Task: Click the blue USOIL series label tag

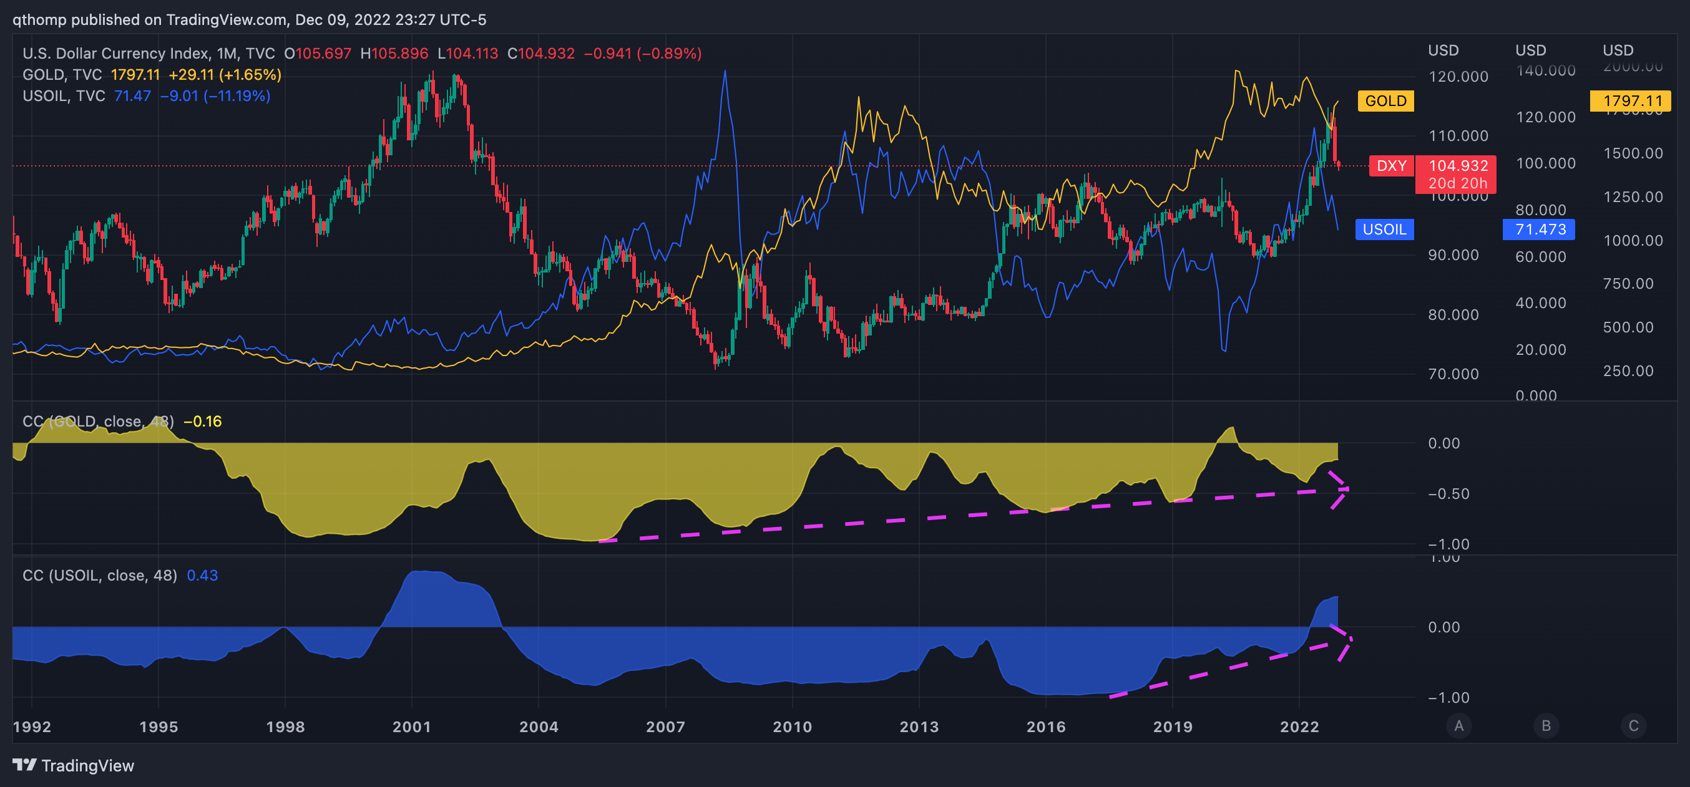Action: 1384,229
